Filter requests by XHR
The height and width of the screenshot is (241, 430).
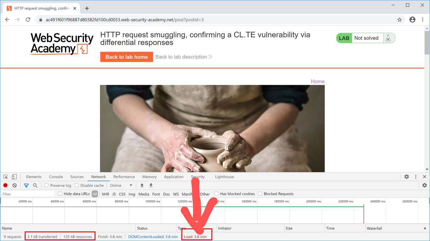click(105, 194)
